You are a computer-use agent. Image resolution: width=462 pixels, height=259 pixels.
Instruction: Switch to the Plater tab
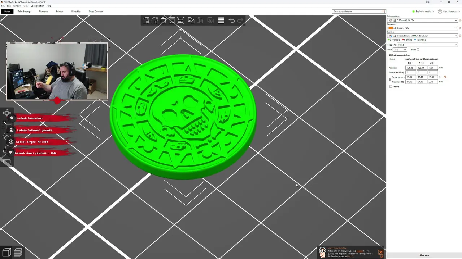(7, 12)
